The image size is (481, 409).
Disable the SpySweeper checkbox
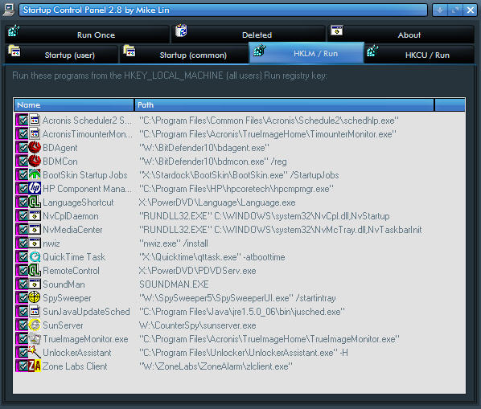point(23,298)
